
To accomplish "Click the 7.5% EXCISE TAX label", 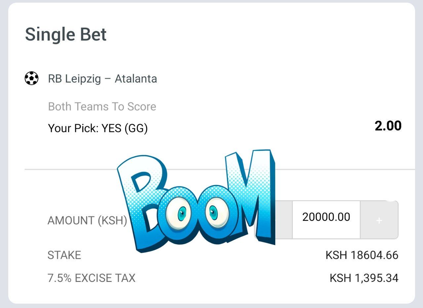I will [92, 278].
